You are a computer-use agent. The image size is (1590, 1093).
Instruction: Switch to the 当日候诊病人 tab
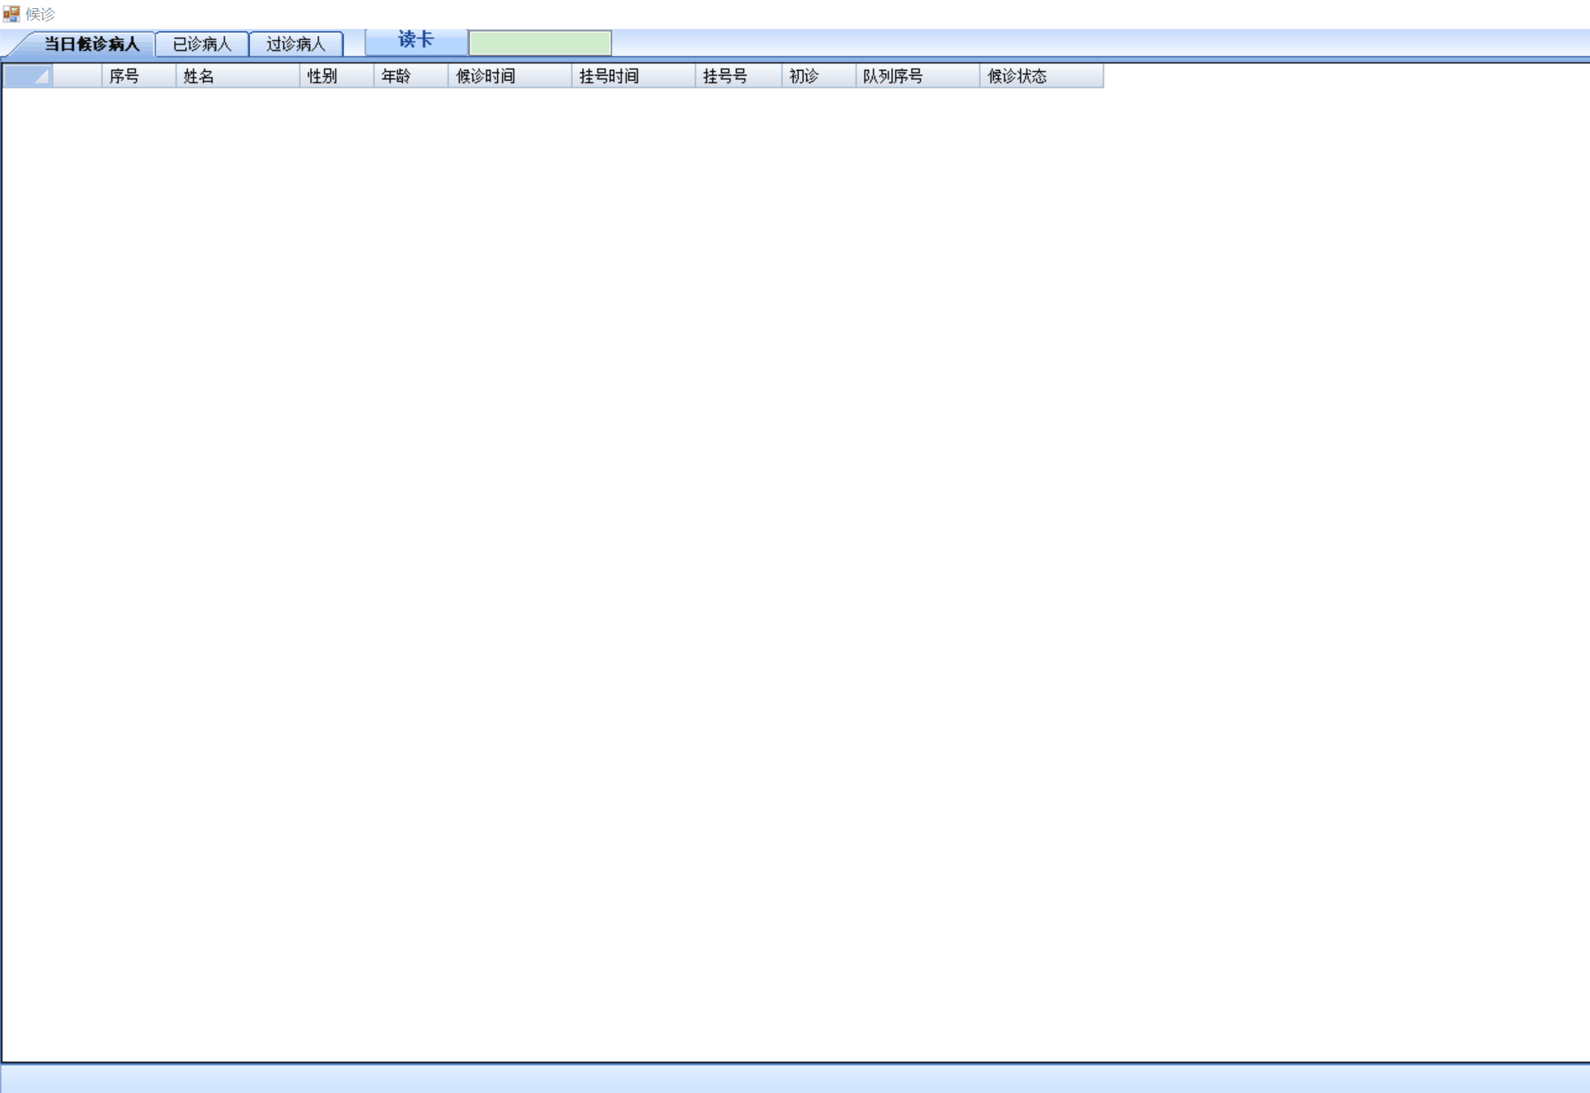click(x=91, y=44)
